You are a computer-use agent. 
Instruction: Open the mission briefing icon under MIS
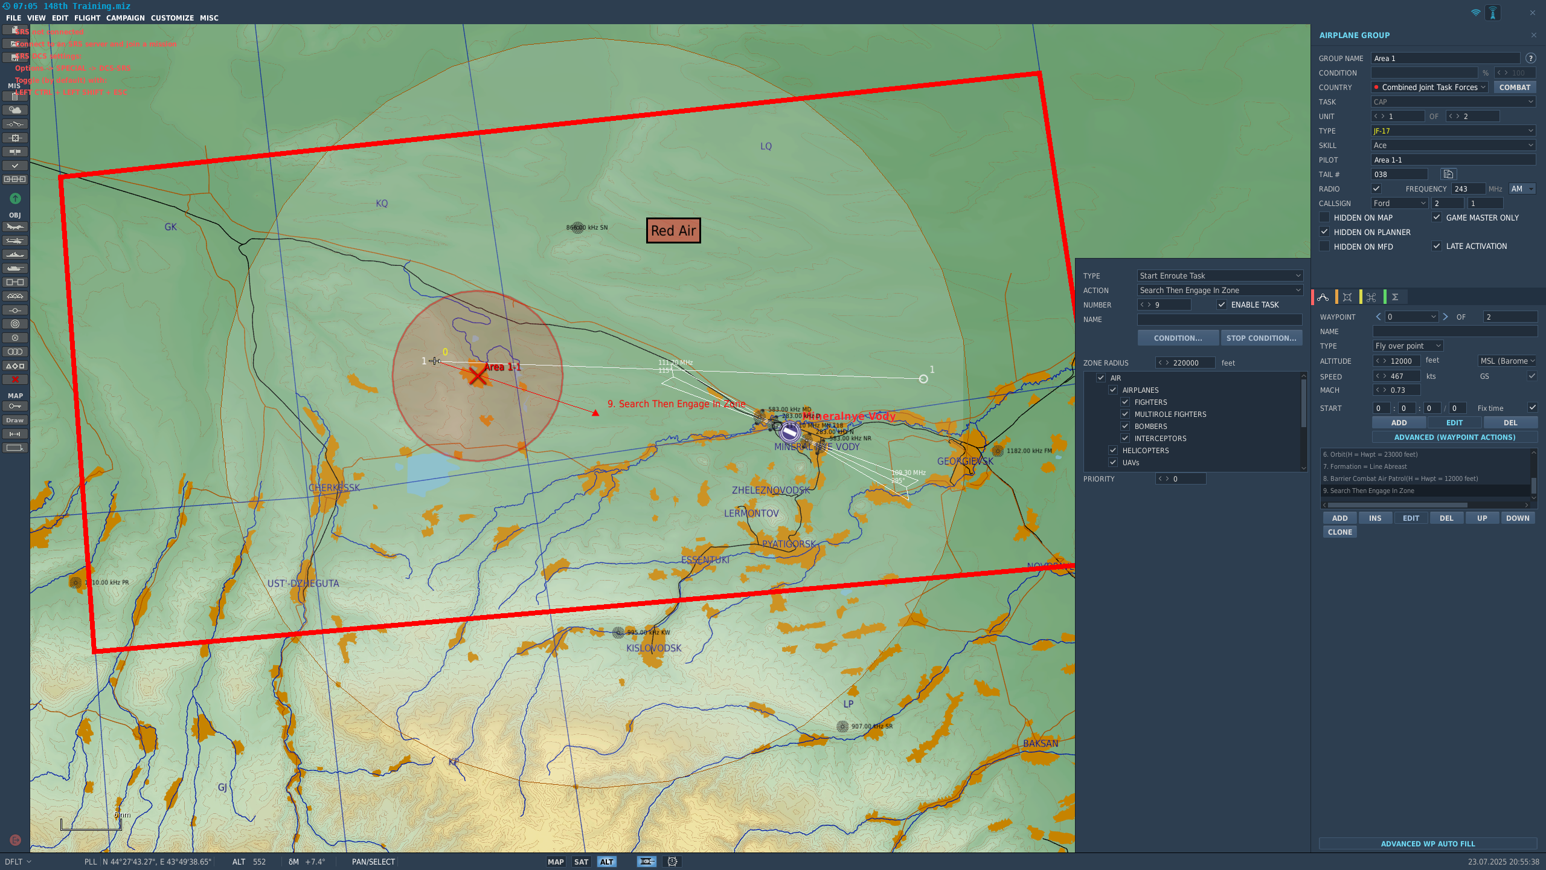15,96
